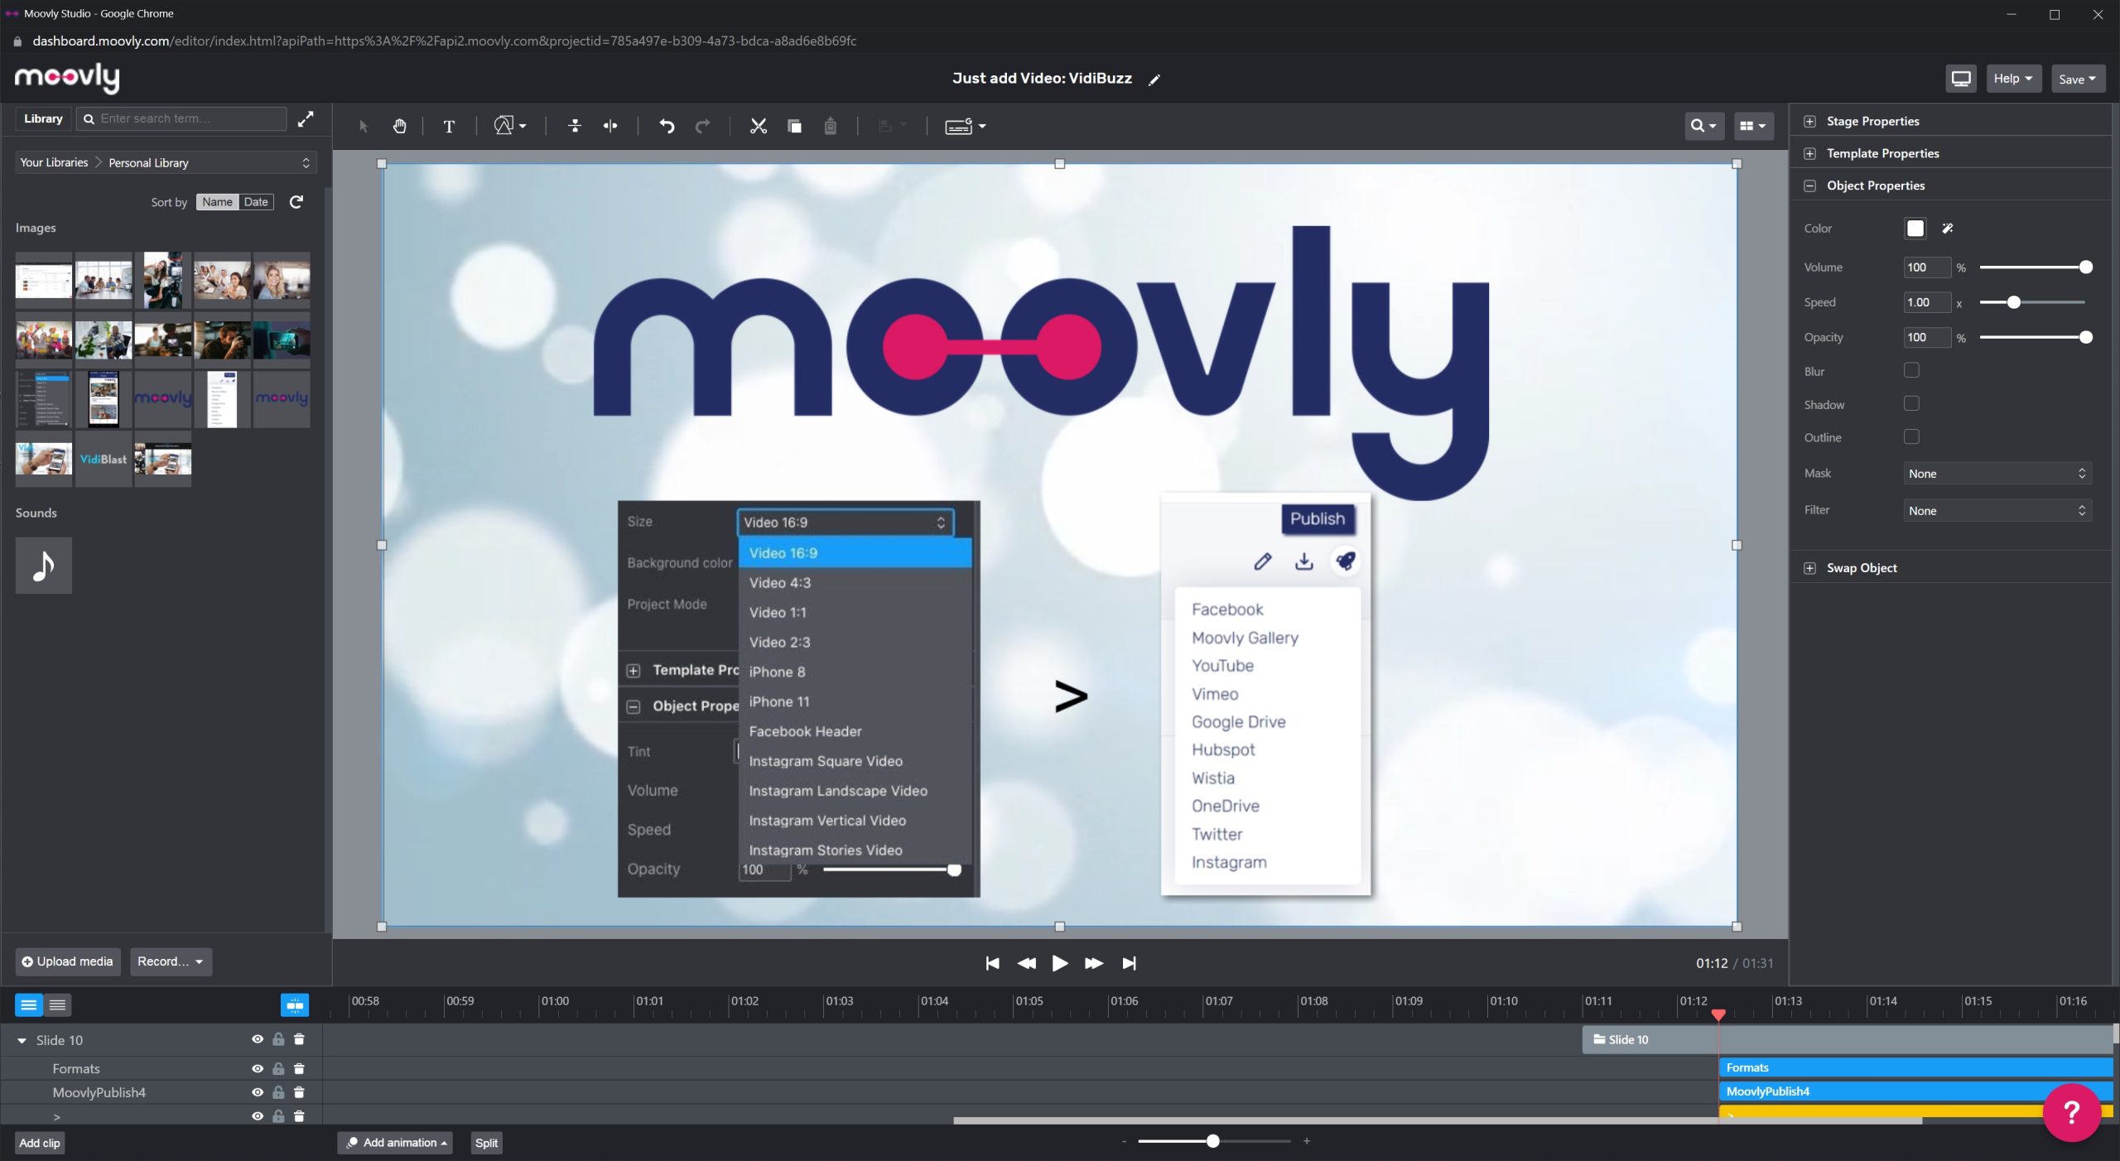Enable the Blur checkbox
Screen dimensions: 2120x1161
[1911, 370]
